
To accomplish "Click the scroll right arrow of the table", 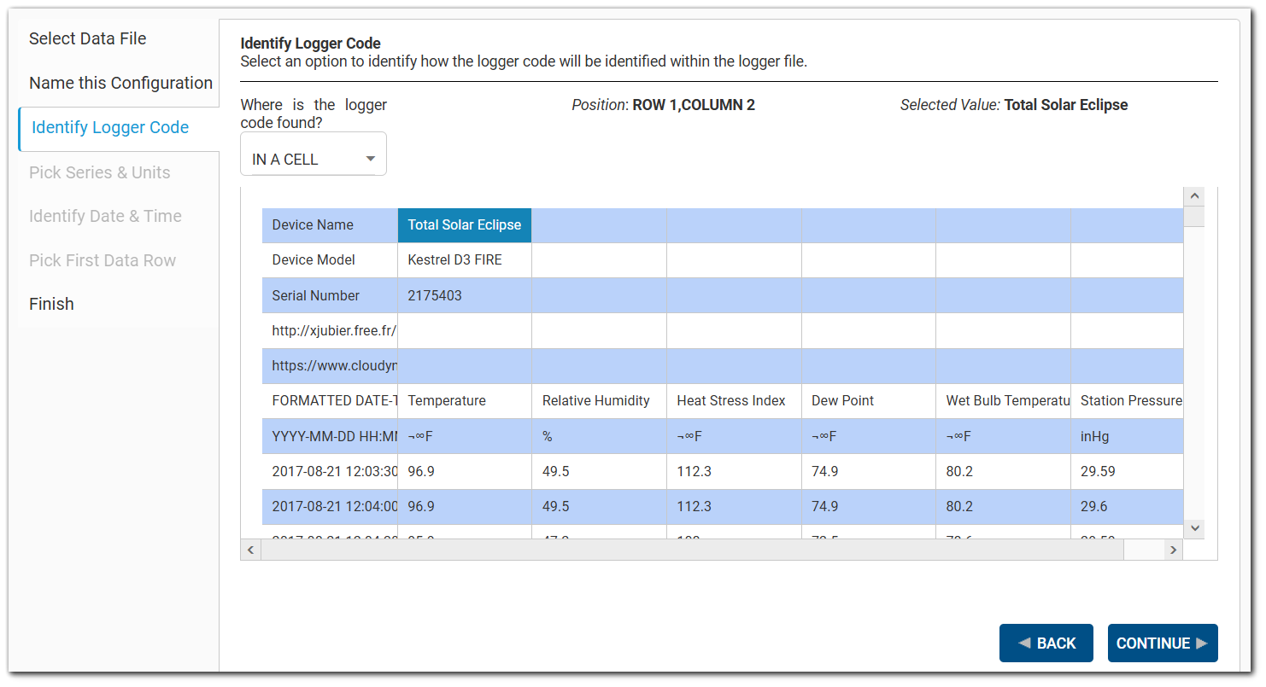I will pyautogui.click(x=1174, y=550).
